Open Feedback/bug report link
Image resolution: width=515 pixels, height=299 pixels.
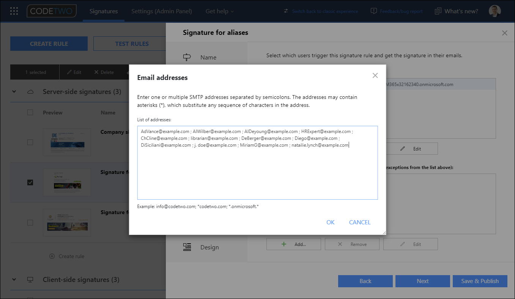coord(397,11)
